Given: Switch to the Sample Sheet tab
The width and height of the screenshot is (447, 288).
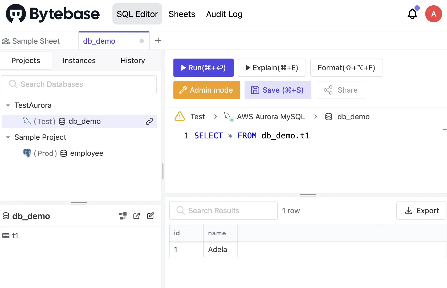Looking at the screenshot, I should (39, 41).
